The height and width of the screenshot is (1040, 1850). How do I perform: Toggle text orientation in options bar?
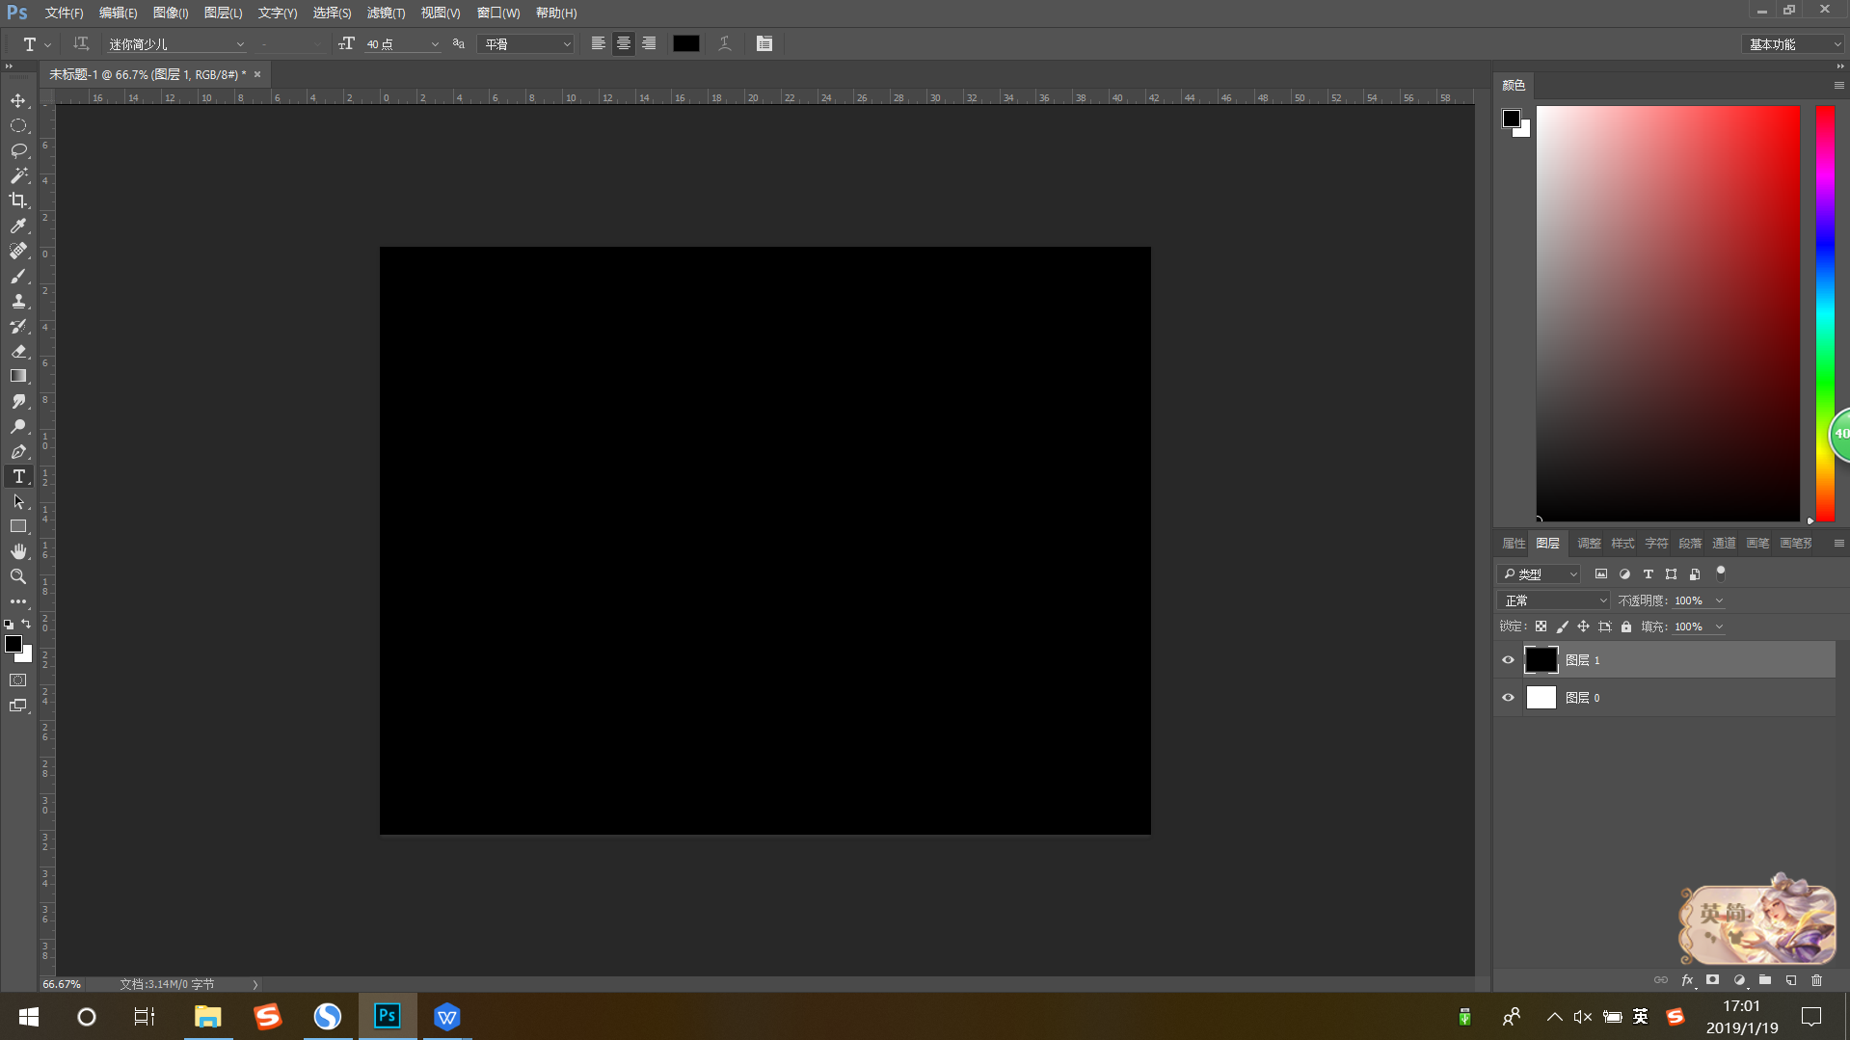click(81, 43)
